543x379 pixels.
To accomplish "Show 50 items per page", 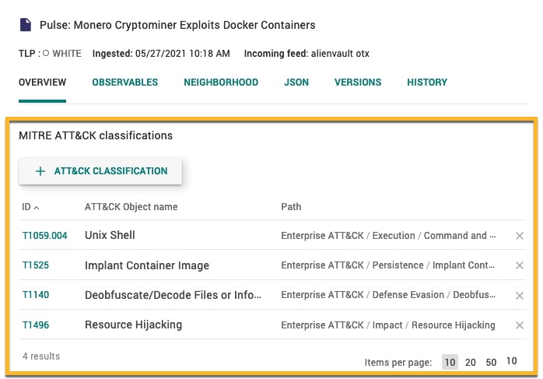I will [491, 362].
